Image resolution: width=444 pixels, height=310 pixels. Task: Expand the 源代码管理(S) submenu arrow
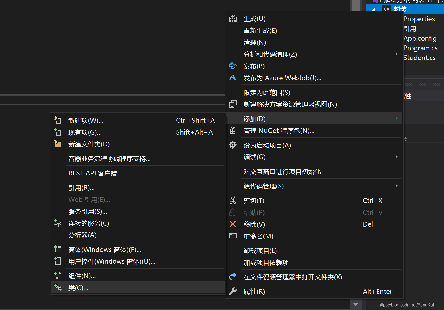(x=396, y=186)
